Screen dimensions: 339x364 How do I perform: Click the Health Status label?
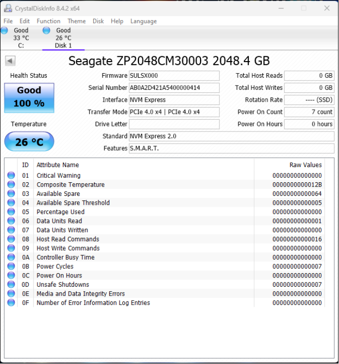click(x=29, y=75)
